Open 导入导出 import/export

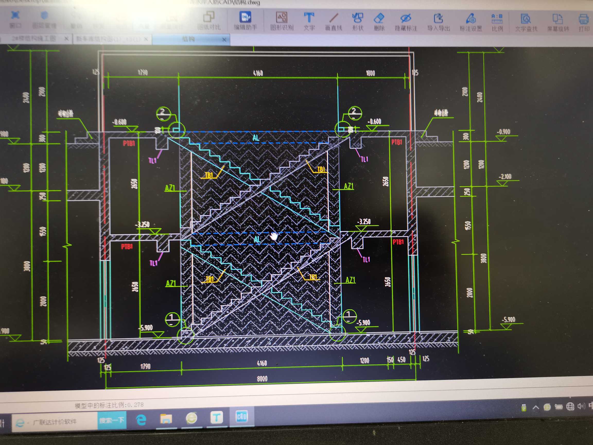[438, 21]
